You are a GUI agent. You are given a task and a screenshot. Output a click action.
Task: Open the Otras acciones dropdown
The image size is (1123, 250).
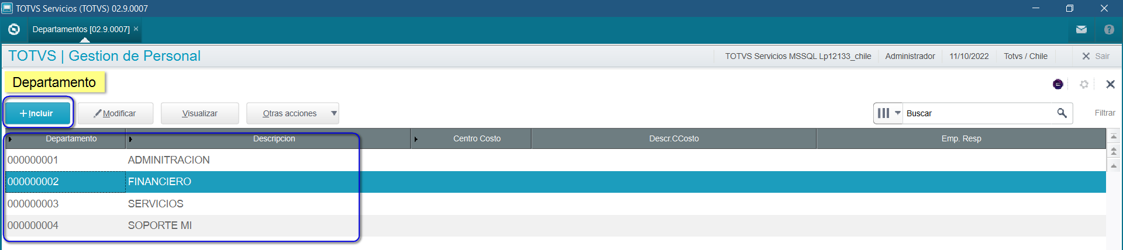click(292, 113)
